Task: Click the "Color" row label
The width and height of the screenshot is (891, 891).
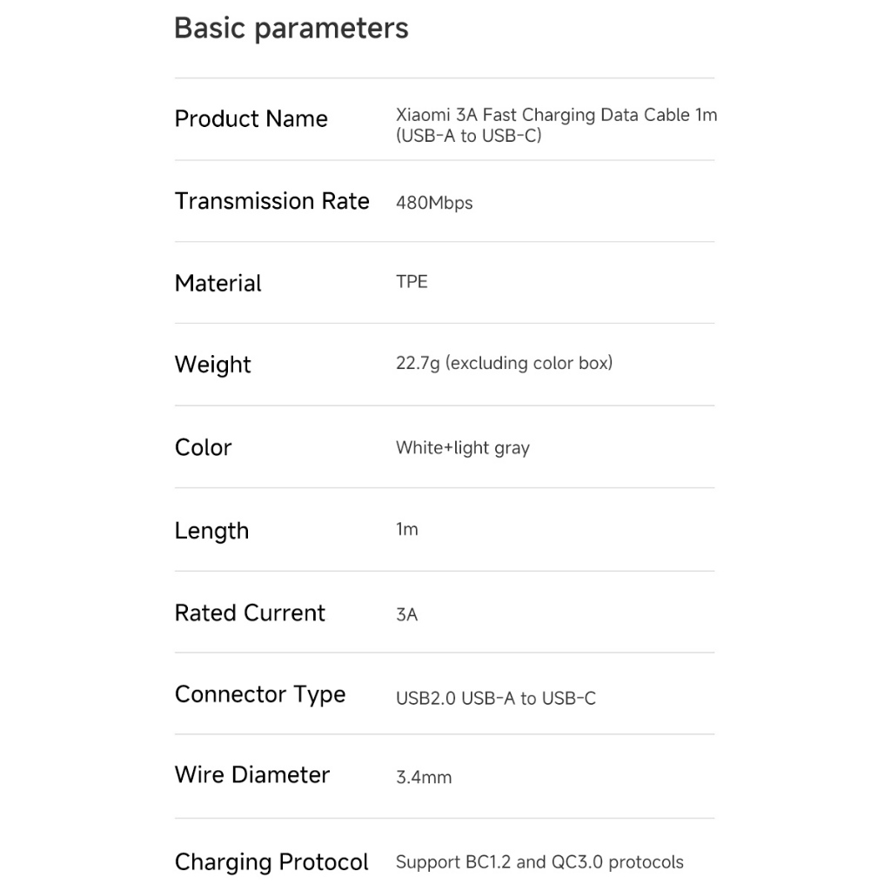Action: (203, 447)
